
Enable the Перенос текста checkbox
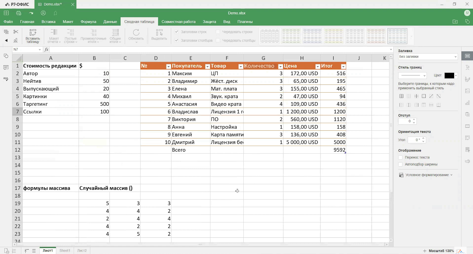(x=401, y=158)
